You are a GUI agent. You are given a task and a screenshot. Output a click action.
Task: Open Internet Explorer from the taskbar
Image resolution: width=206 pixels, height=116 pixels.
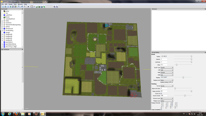(10, 114)
